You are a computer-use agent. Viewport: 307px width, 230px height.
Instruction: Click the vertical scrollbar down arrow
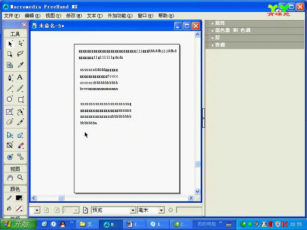click(x=197, y=191)
